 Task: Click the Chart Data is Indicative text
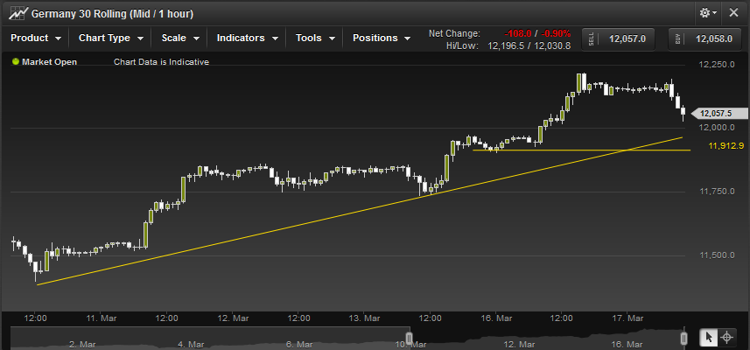(161, 62)
